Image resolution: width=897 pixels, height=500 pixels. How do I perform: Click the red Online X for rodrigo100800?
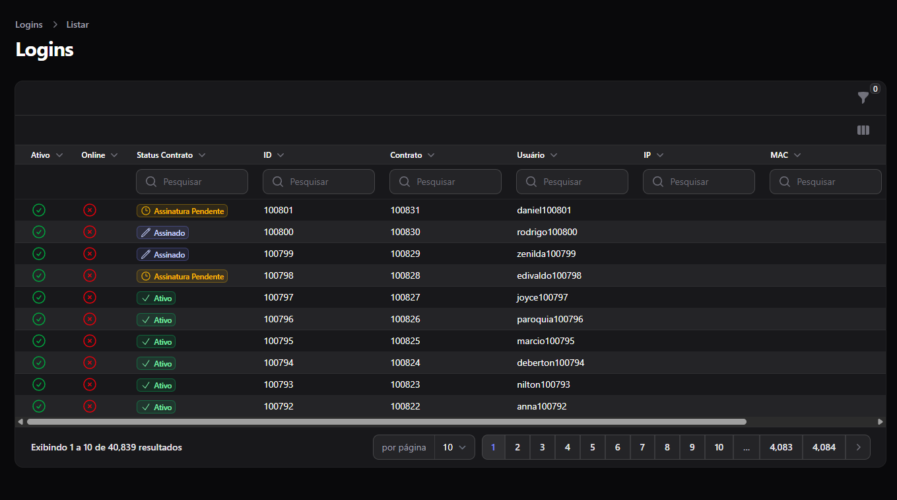[90, 232]
